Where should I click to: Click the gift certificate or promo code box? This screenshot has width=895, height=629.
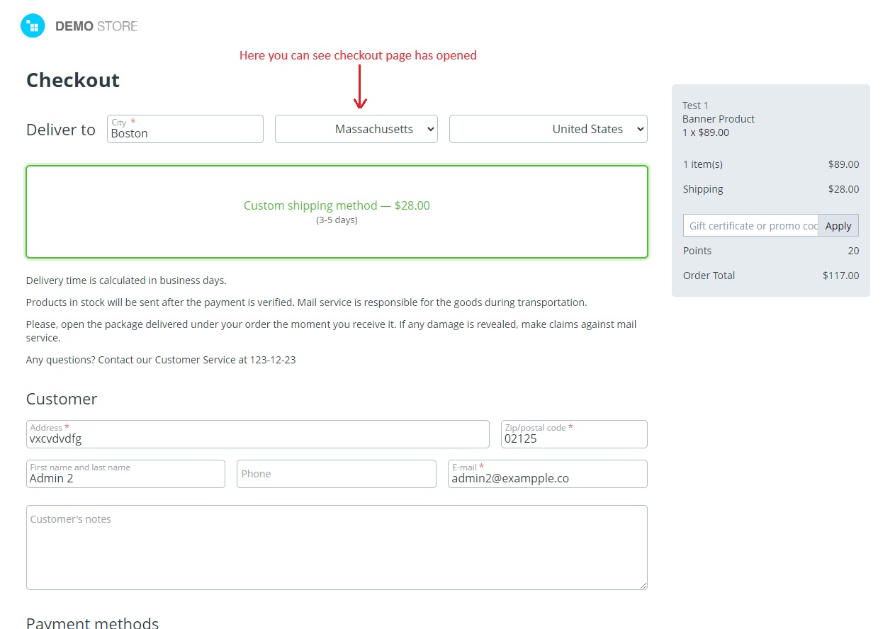[750, 225]
